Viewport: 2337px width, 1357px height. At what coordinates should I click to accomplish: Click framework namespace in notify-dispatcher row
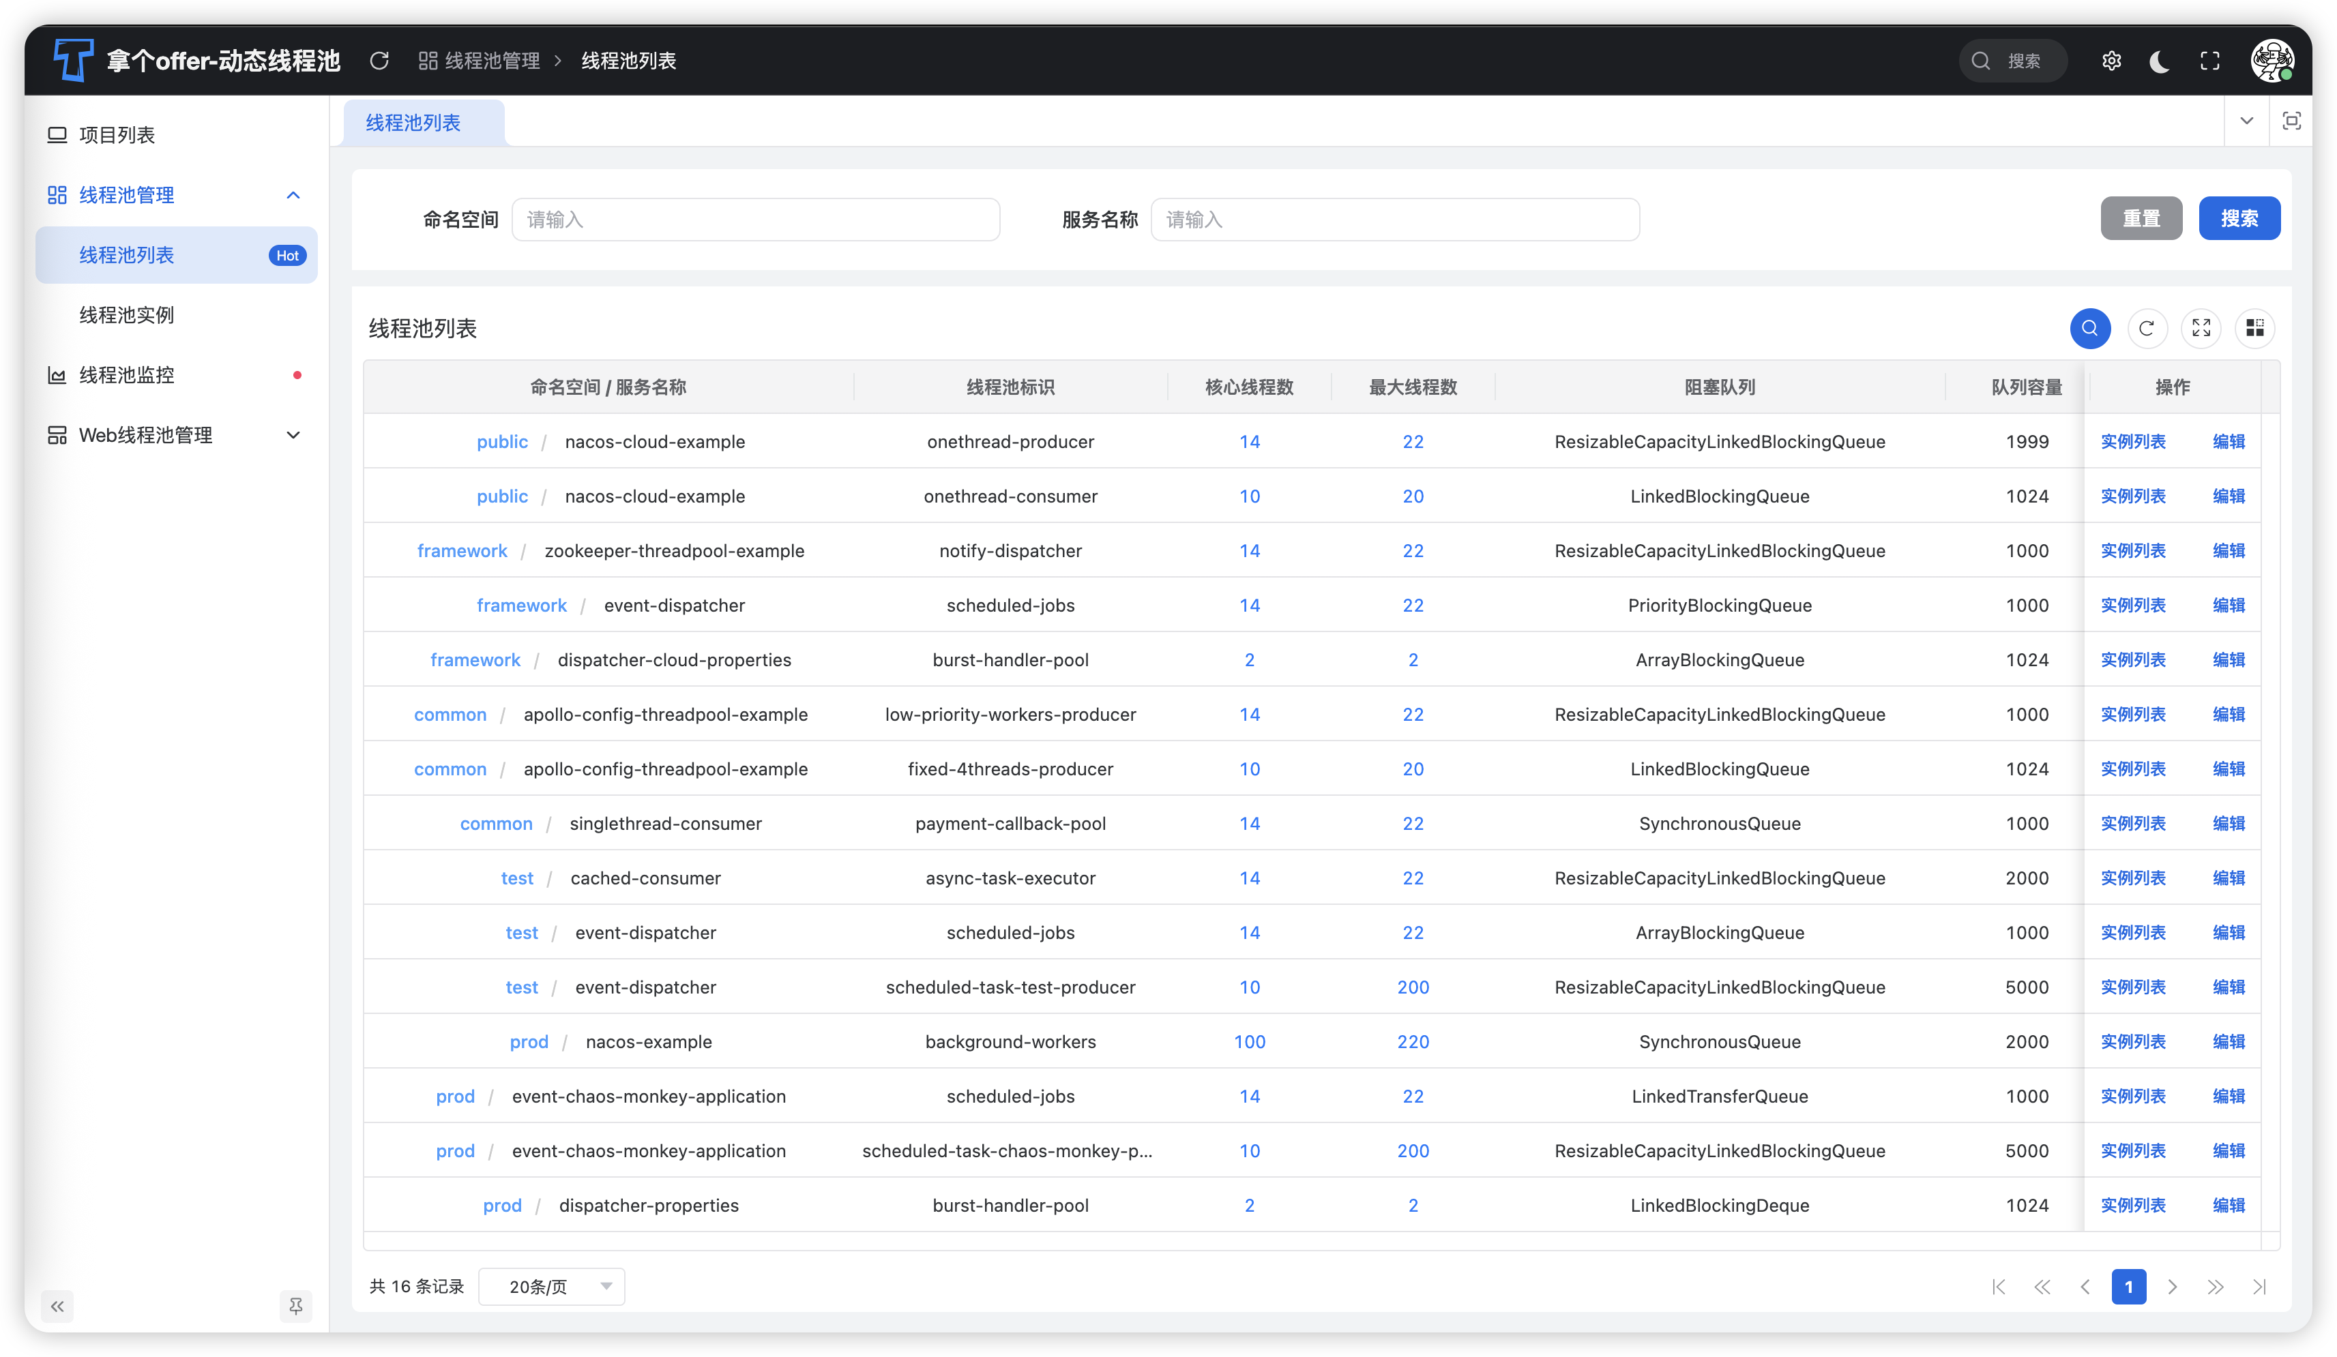click(462, 550)
